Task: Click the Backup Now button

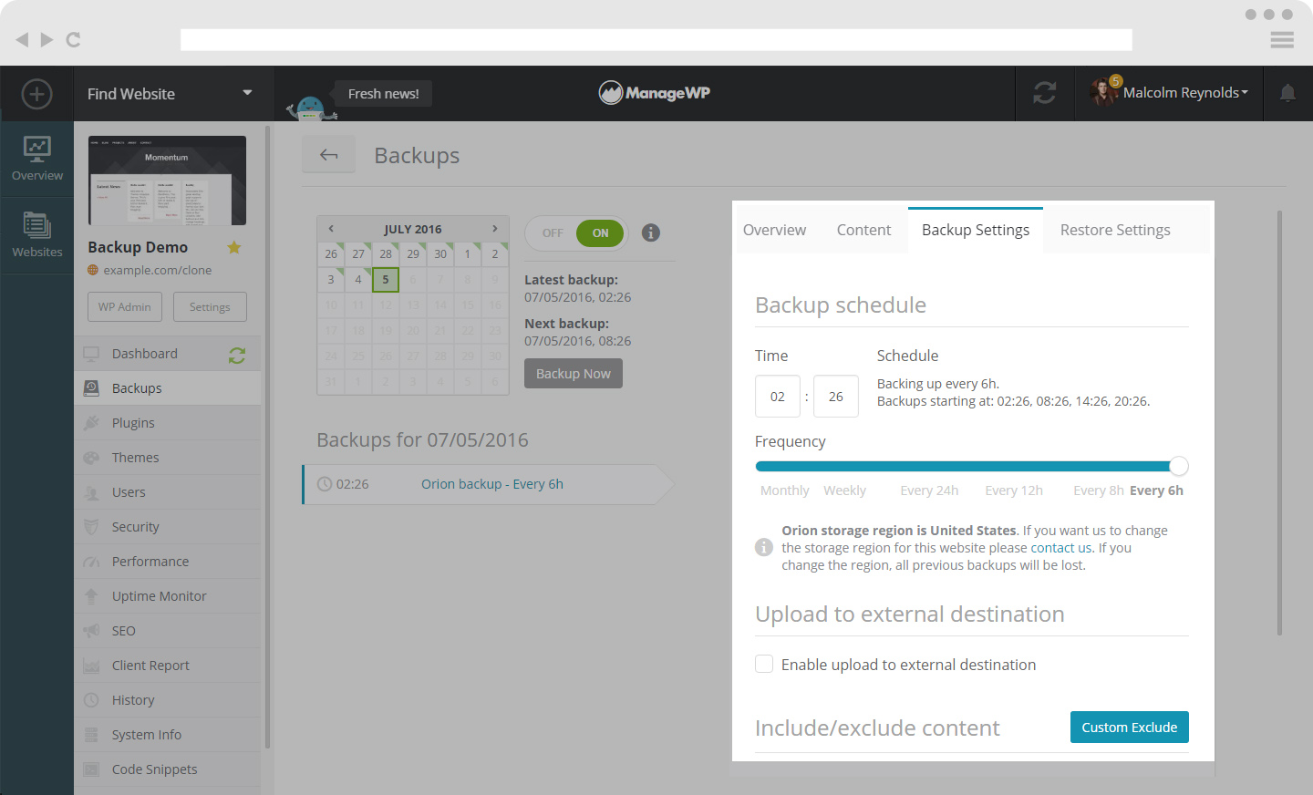Action: [574, 374]
